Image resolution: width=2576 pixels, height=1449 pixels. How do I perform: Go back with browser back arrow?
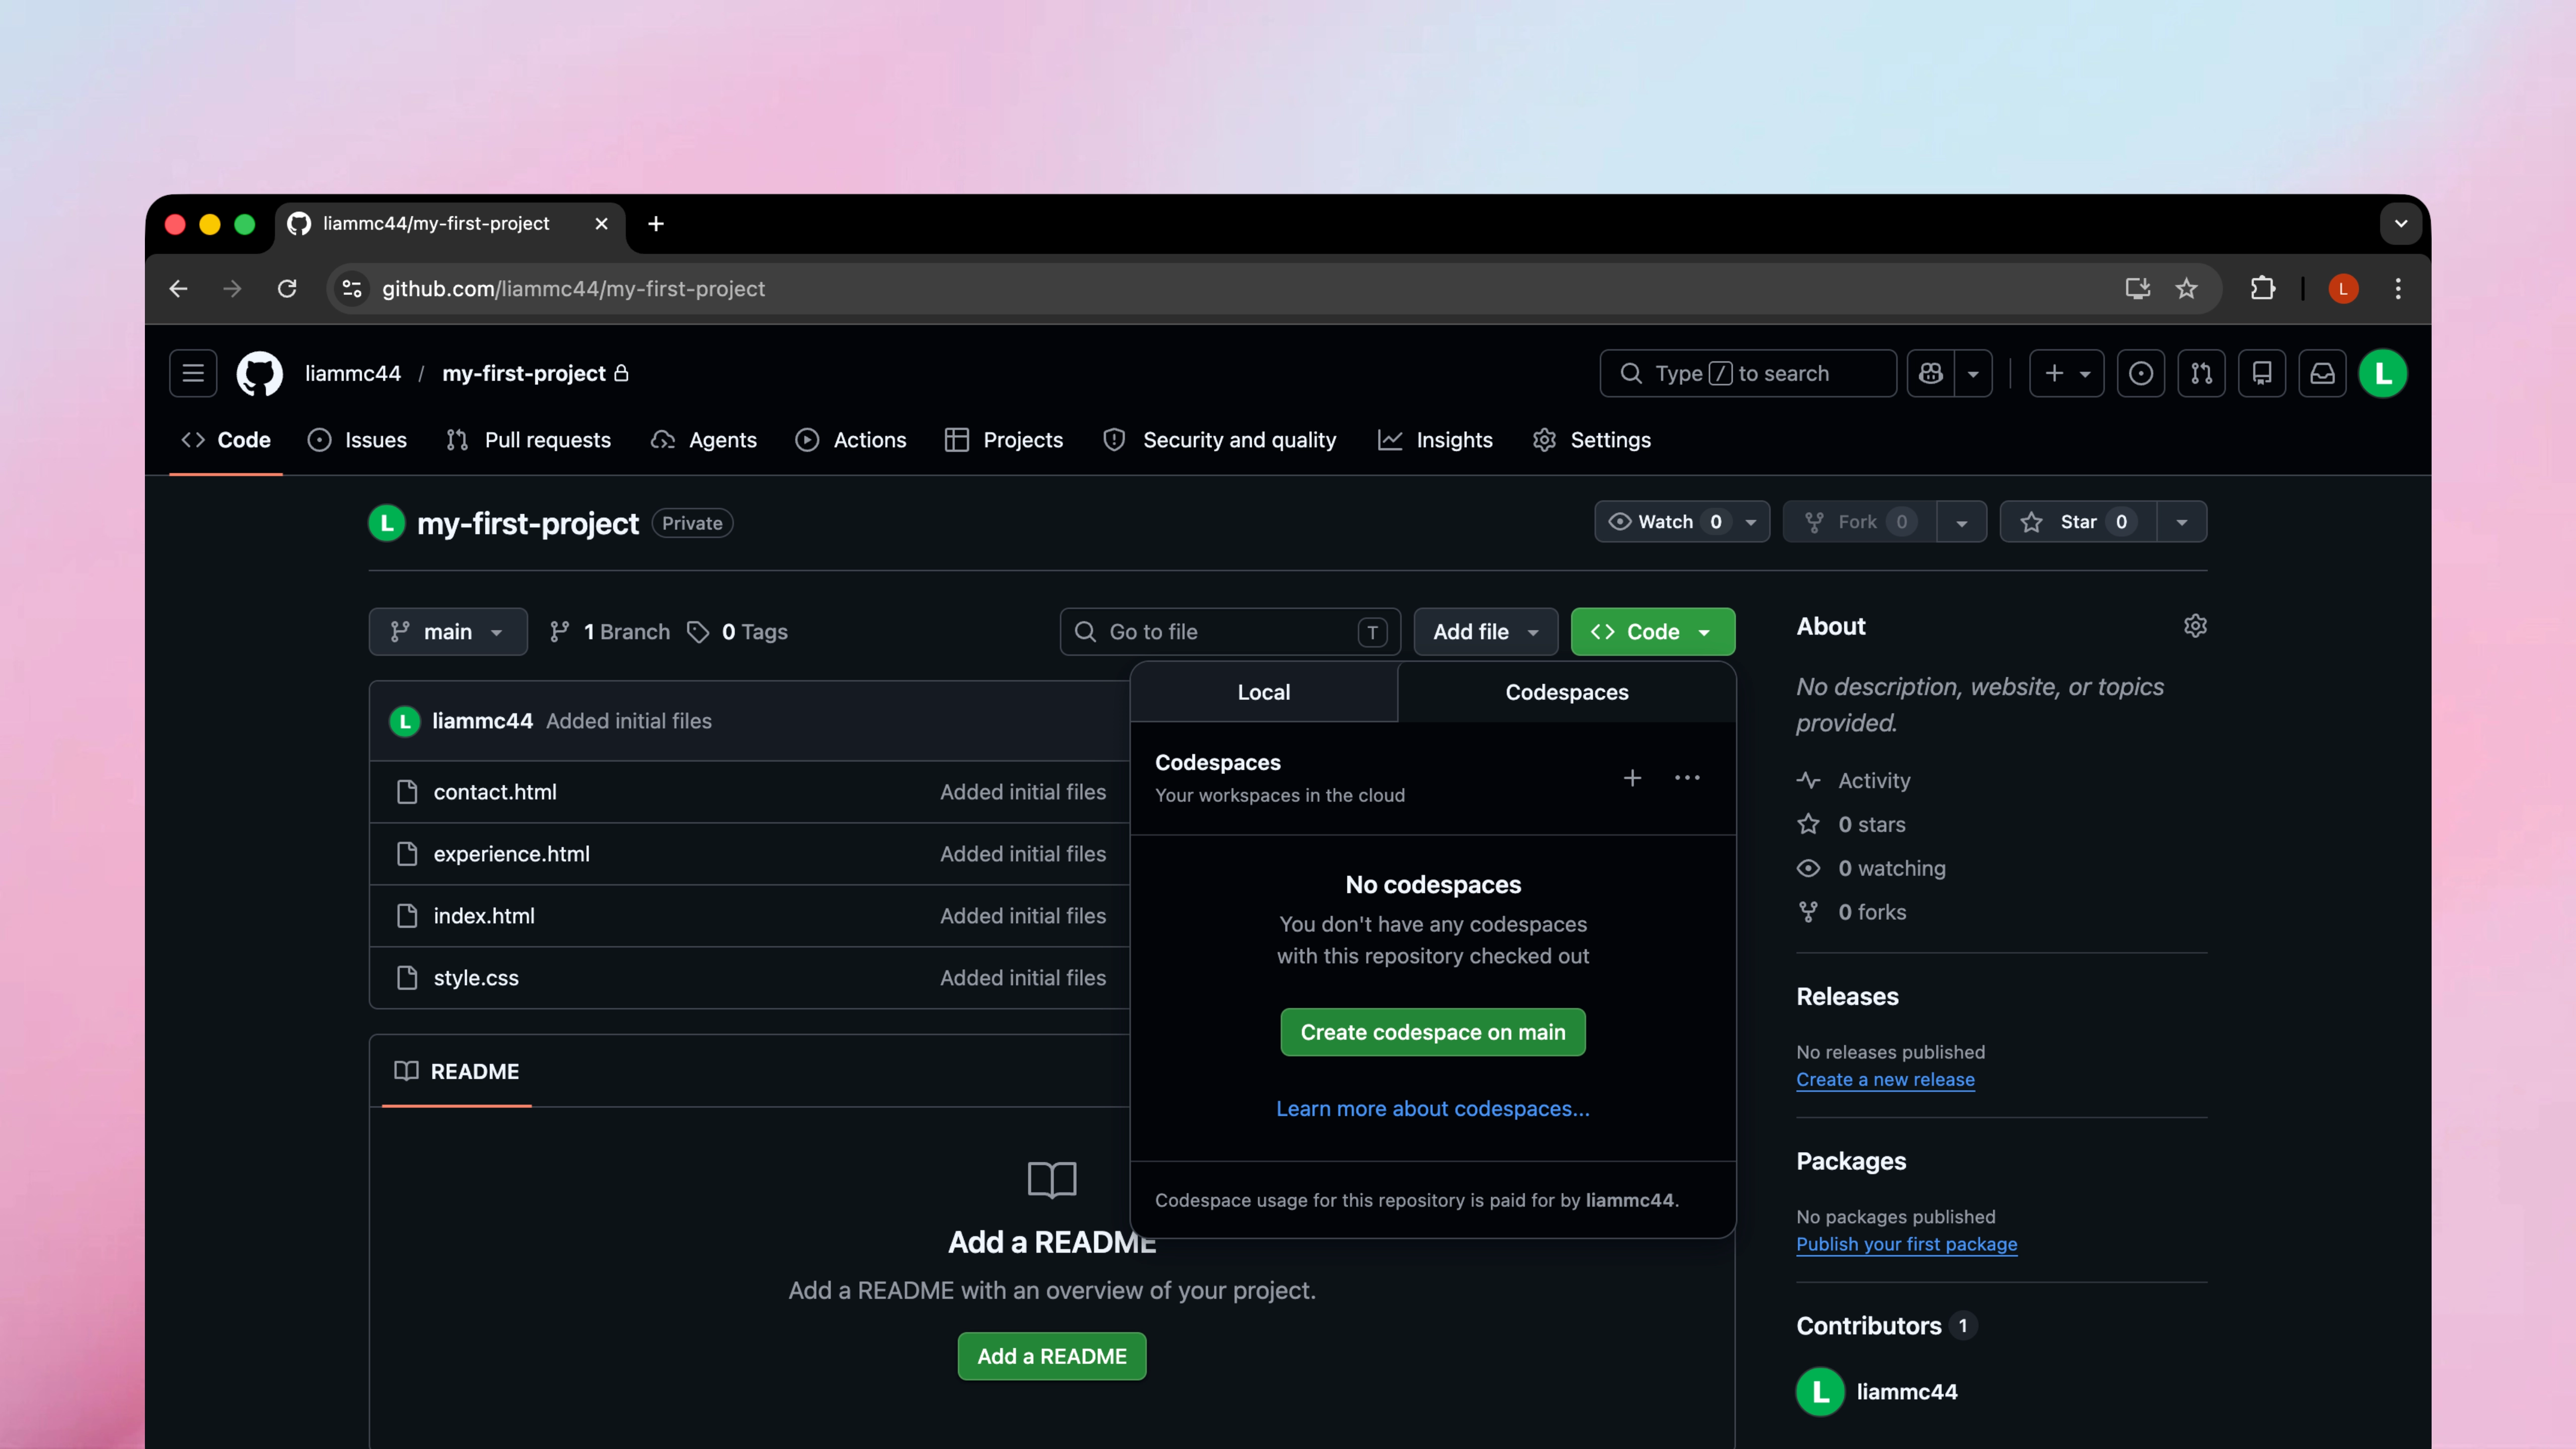tap(179, 289)
